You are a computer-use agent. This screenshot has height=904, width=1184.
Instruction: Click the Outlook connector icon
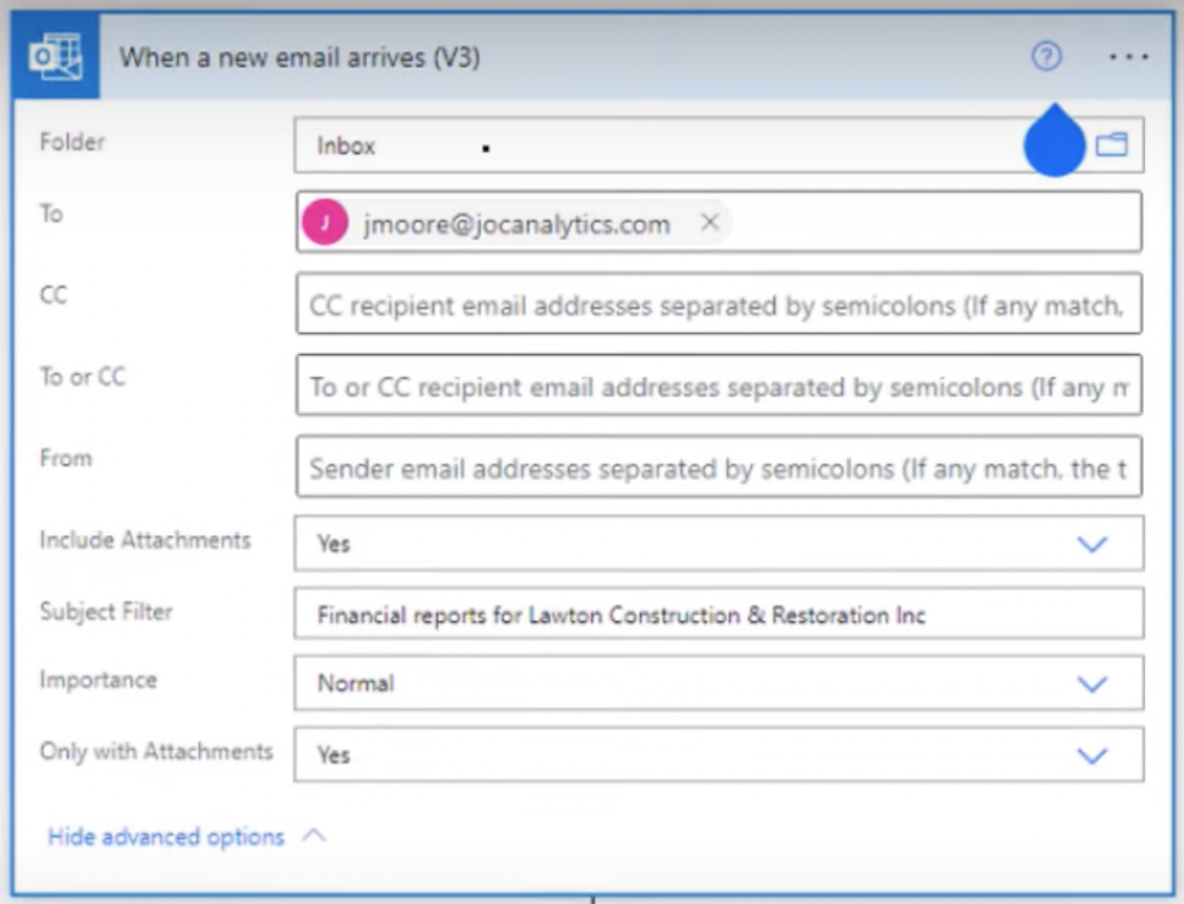click(x=56, y=57)
